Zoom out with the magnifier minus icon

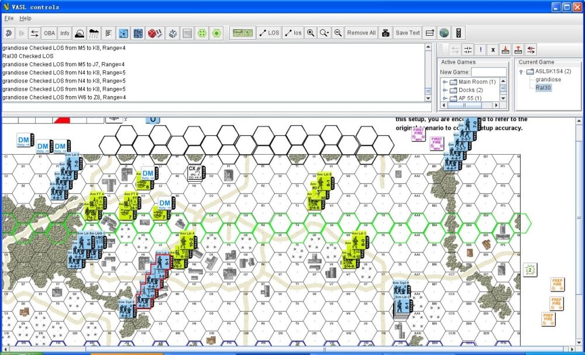[x=338, y=33]
